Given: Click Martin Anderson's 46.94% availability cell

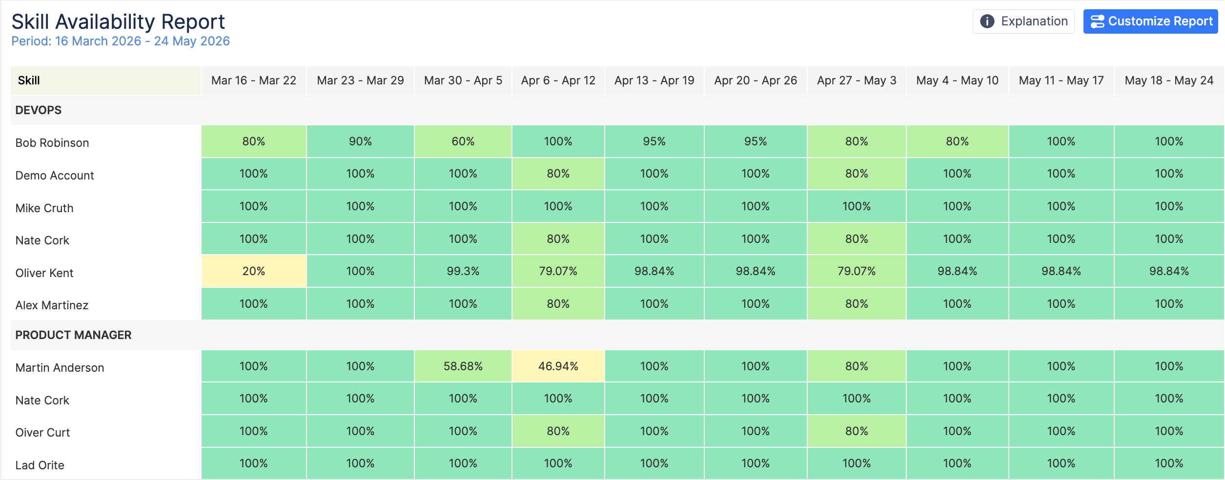Looking at the screenshot, I should (x=558, y=366).
